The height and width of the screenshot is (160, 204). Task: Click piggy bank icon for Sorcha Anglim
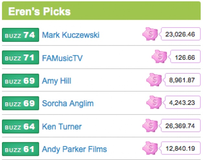click(154, 102)
